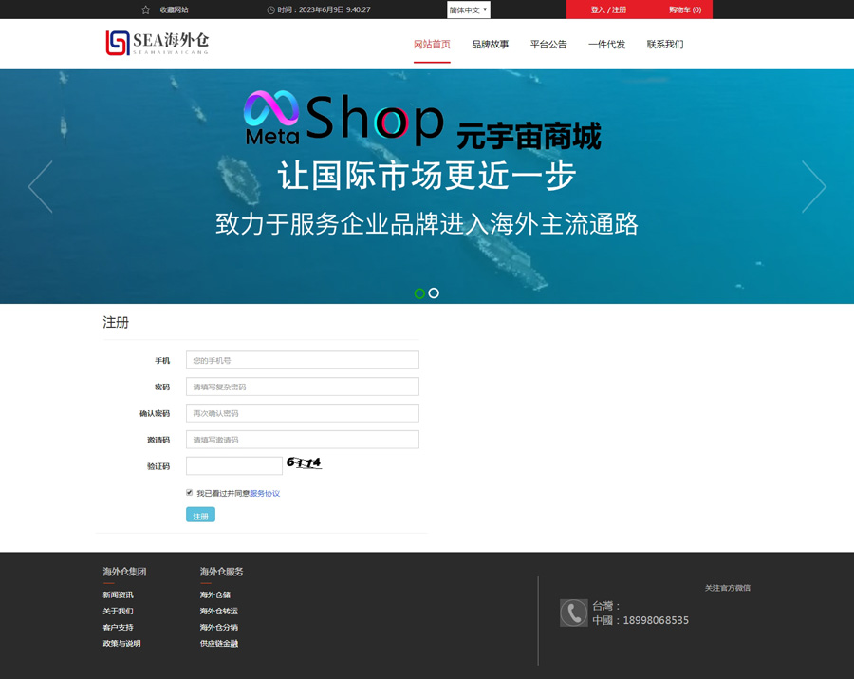Open the 购物车 shopping cart
Screen dimensions: 854x679
[x=684, y=9]
